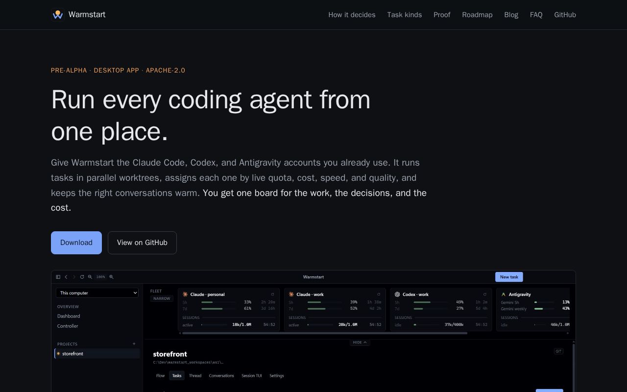627x392 pixels.
Task: Click the Warmstart logo icon in the header
Action: pyautogui.click(x=58, y=15)
